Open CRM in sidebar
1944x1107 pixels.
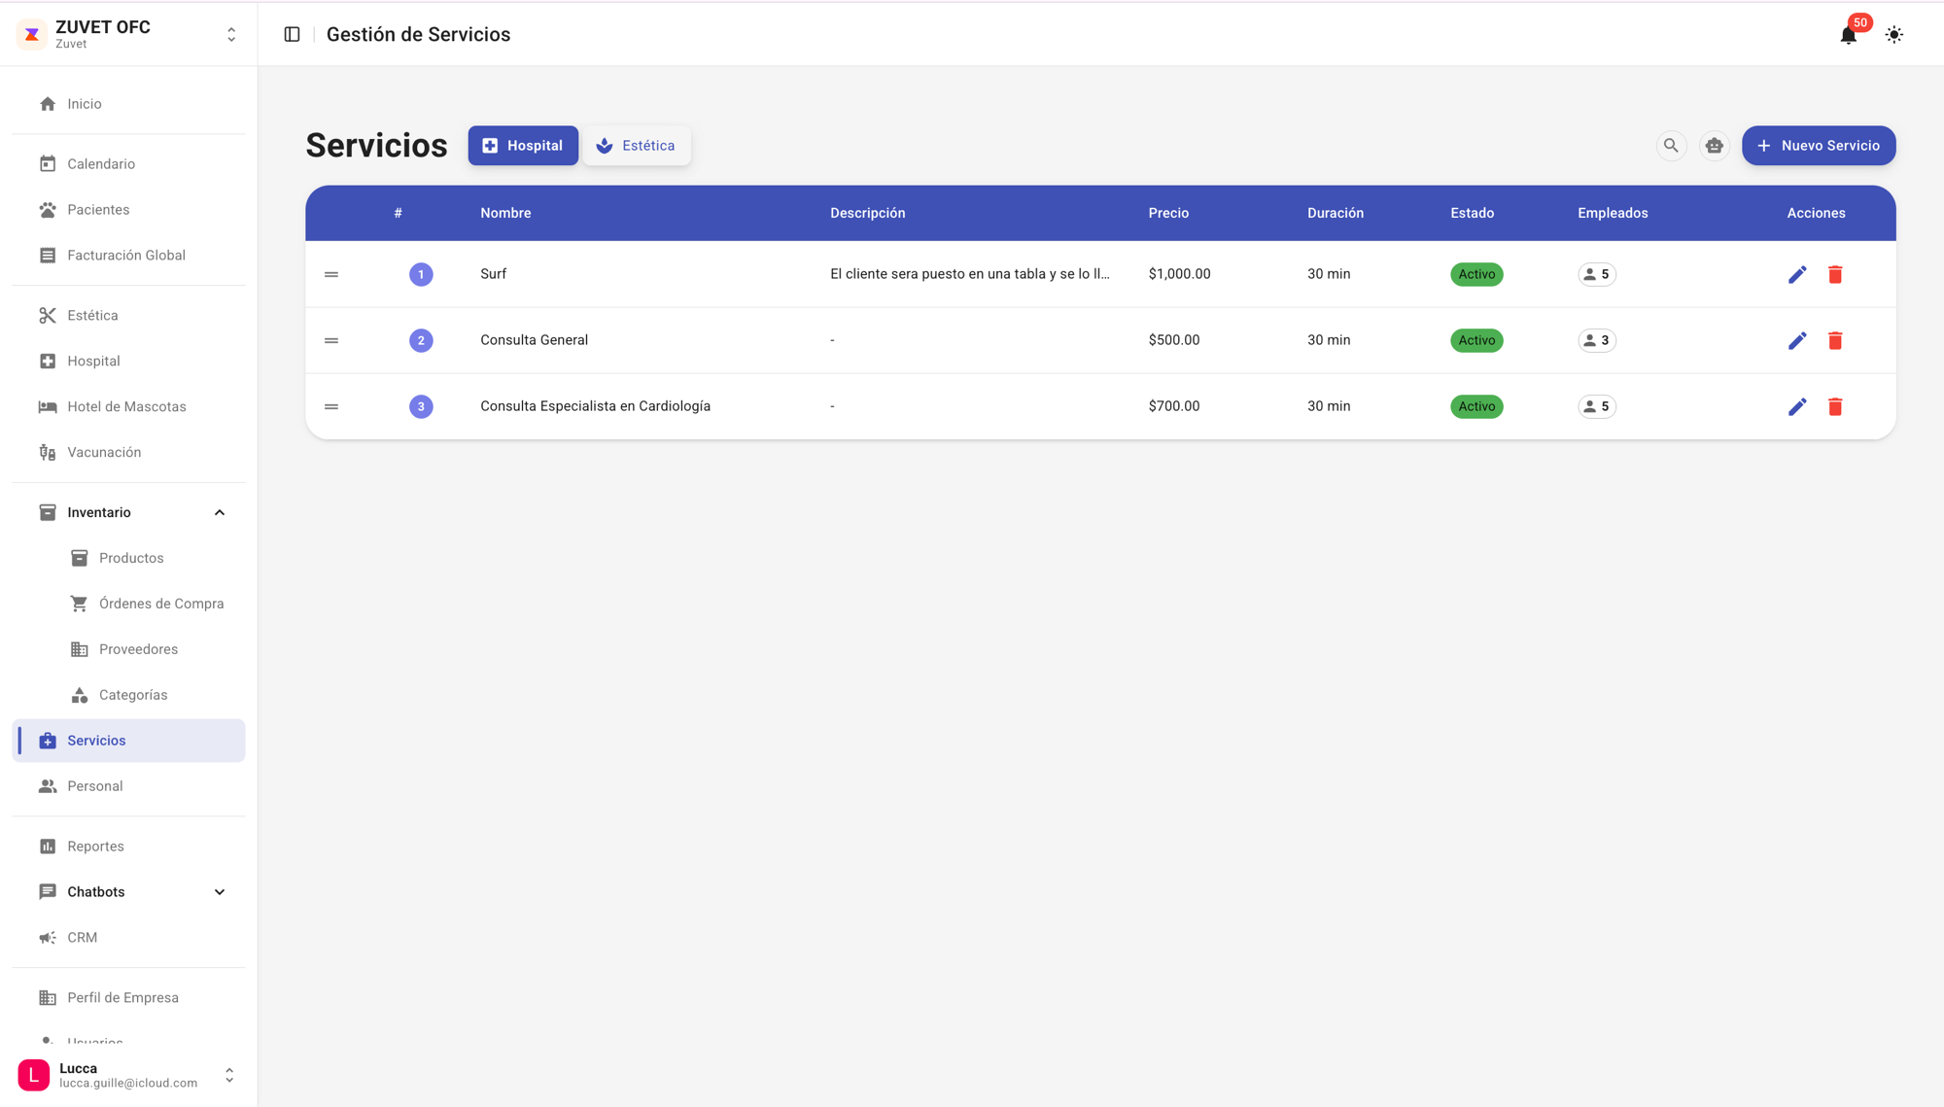(128, 938)
